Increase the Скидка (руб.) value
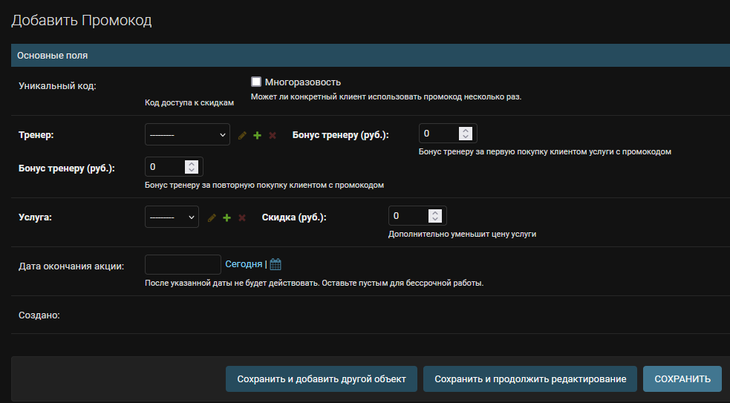 tap(435, 213)
